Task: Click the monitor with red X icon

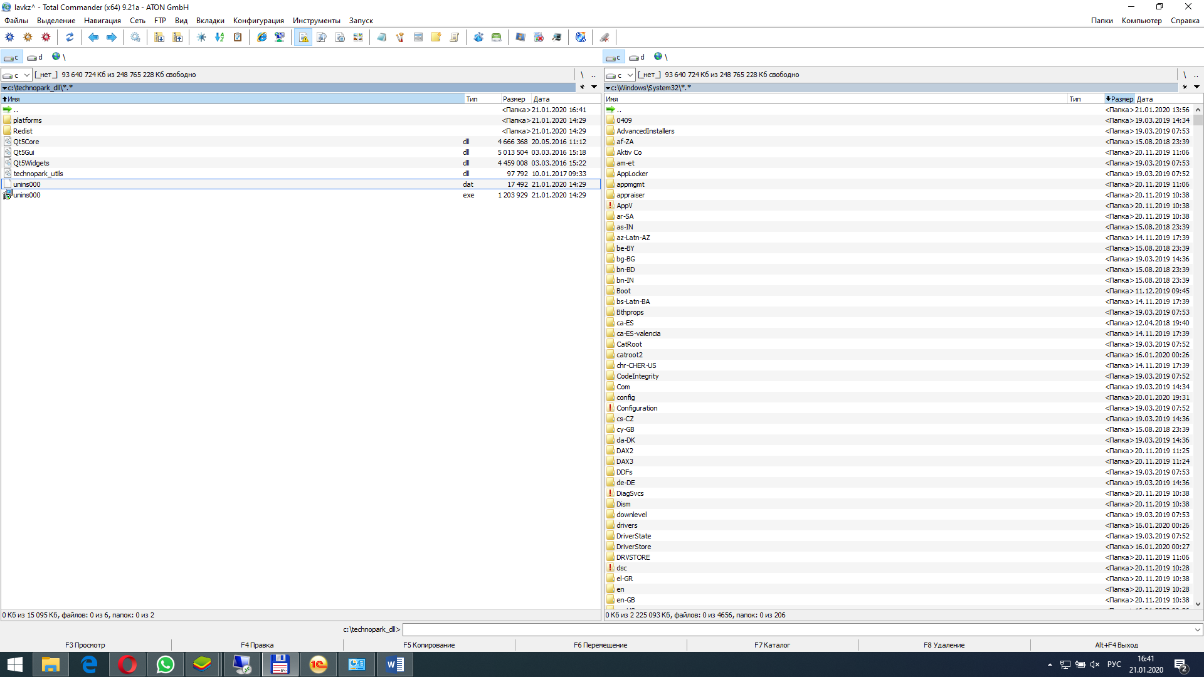Action: [x=539, y=37]
